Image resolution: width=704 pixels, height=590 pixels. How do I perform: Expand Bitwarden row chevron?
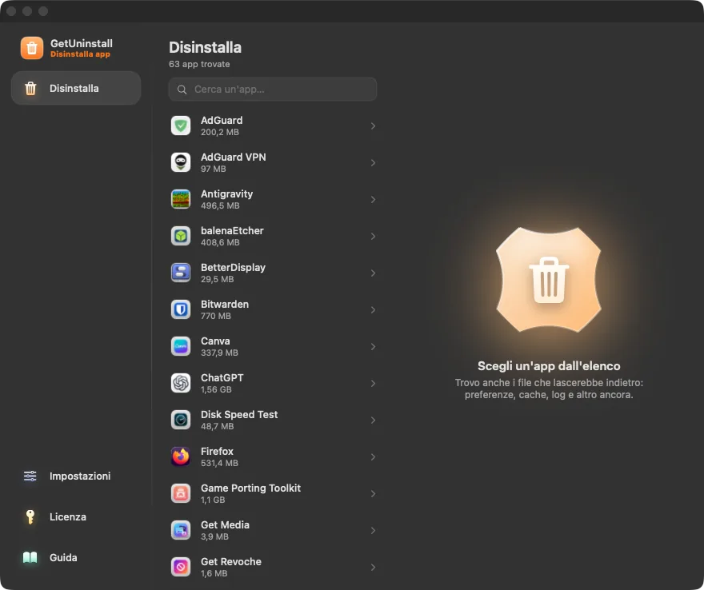(373, 310)
